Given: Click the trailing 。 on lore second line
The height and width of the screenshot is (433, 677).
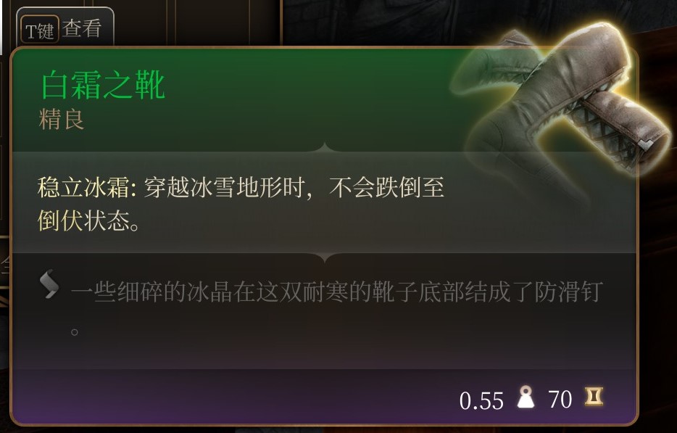Looking at the screenshot, I should point(75,332).
